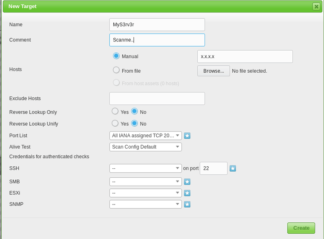The width and height of the screenshot is (324, 239).
Task: Open the SSH credential dropdown
Action: (145, 168)
